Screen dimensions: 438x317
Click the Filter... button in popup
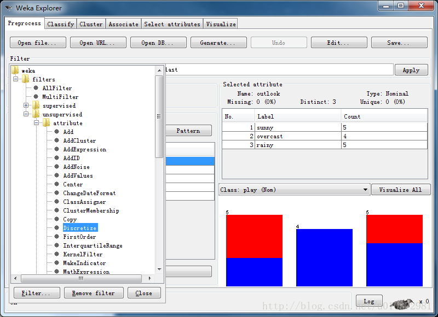(x=37, y=293)
